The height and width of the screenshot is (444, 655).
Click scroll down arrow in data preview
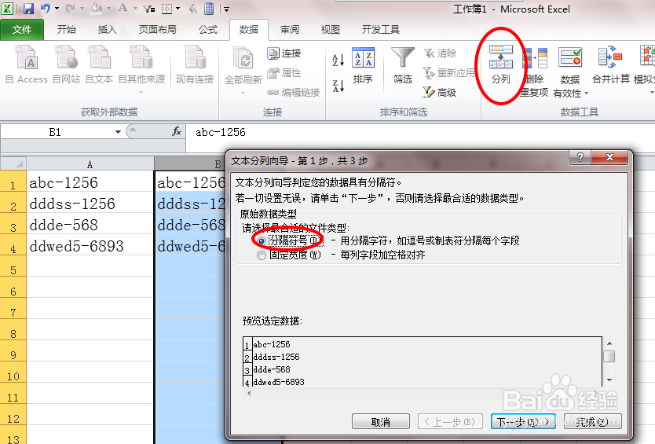(609, 380)
